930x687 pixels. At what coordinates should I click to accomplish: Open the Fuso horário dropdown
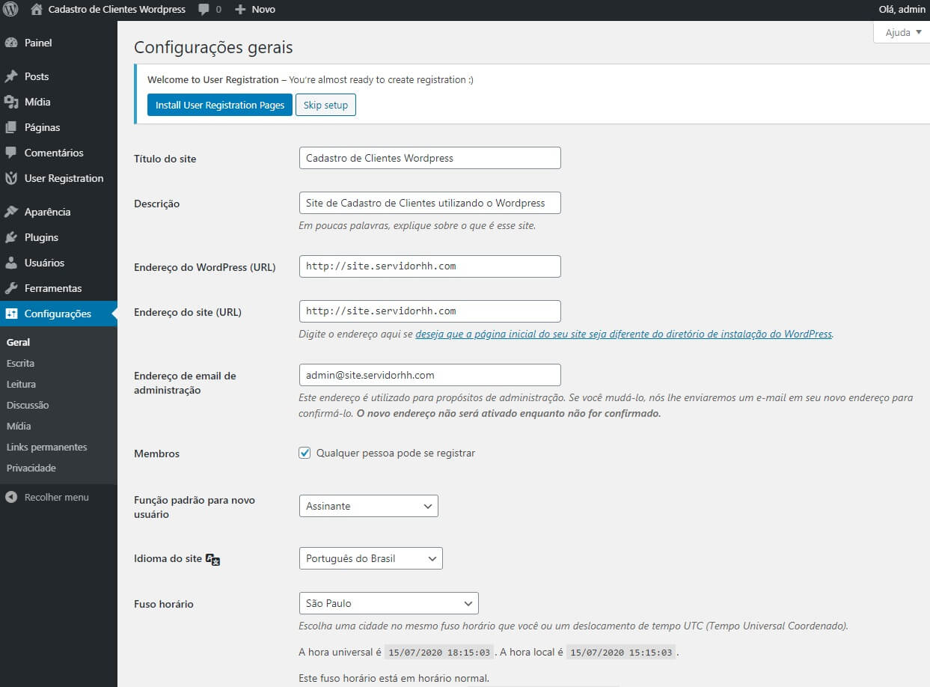click(x=388, y=603)
